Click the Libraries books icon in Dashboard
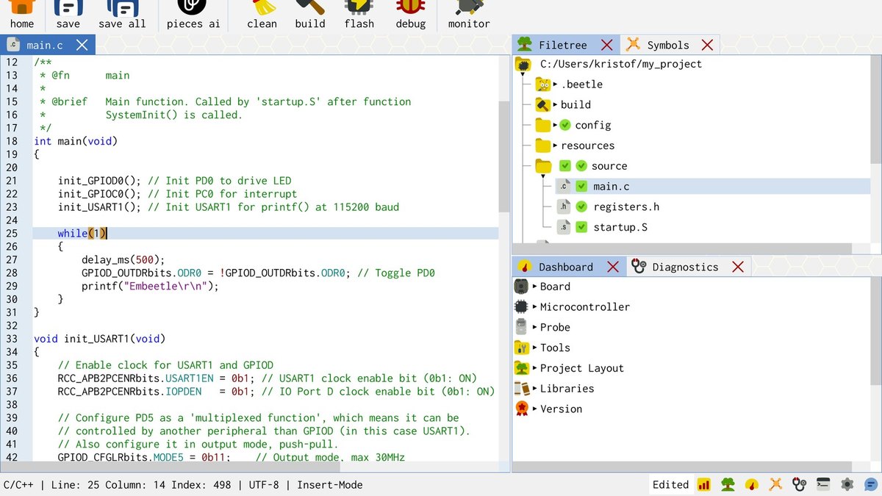882x496 pixels. [x=522, y=388]
